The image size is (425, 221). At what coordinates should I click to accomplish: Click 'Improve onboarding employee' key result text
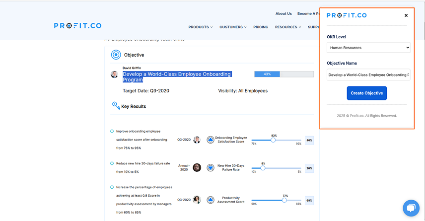[x=138, y=131]
